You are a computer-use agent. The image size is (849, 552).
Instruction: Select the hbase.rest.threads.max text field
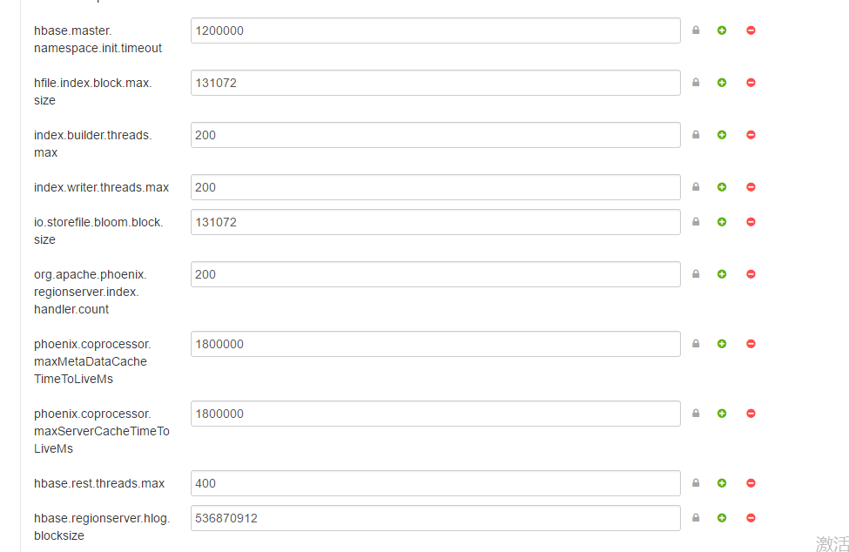(x=435, y=483)
